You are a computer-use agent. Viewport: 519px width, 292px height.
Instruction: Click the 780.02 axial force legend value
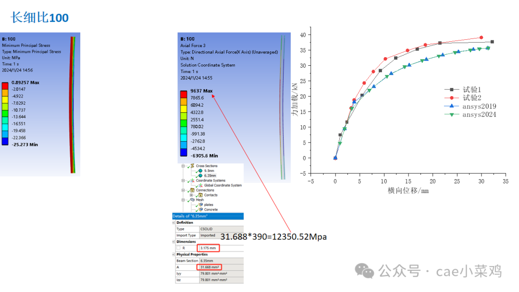point(197,127)
